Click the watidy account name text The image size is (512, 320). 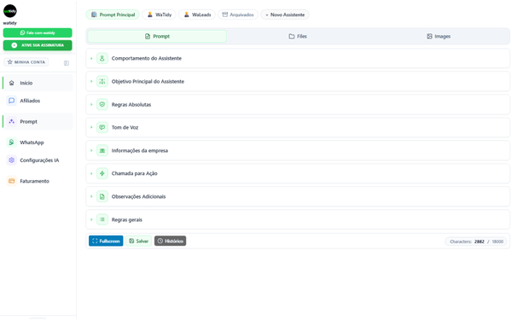(9, 23)
